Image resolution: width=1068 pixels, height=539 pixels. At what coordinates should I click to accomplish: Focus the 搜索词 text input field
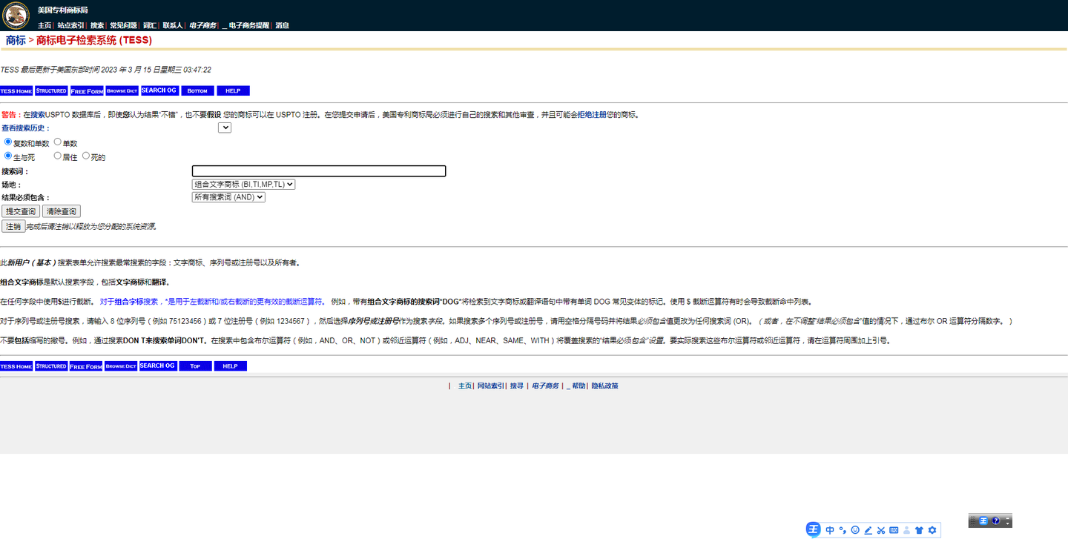319,171
